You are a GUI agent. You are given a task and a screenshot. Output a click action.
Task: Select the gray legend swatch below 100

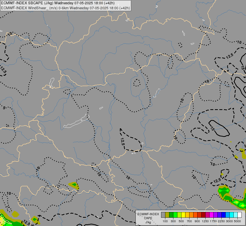[x=163, y=215]
